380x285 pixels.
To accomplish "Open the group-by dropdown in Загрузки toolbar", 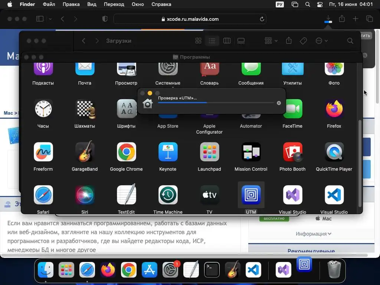I will 271,41.
